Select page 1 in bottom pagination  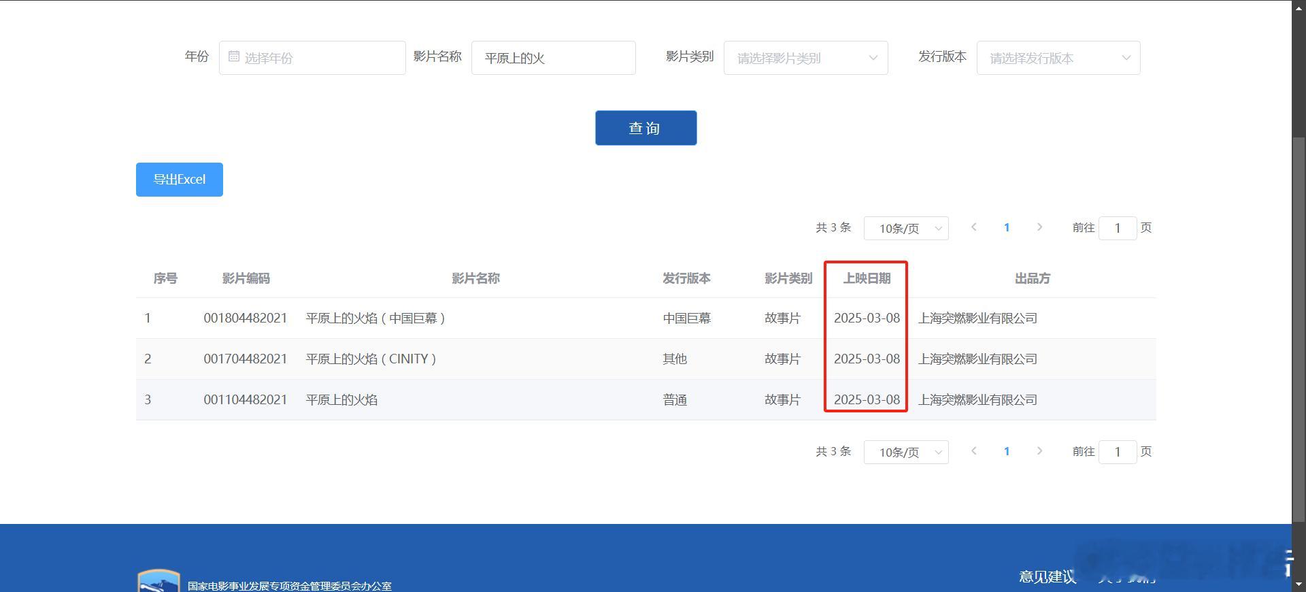click(x=1007, y=452)
